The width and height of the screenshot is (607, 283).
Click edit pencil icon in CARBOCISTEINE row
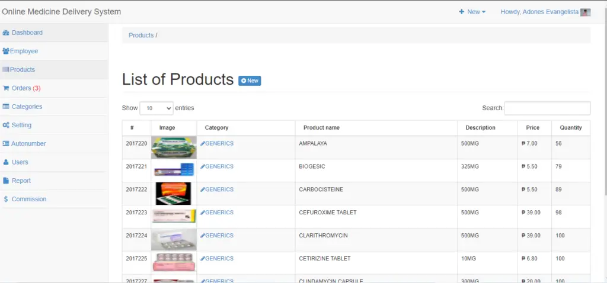point(203,189)
